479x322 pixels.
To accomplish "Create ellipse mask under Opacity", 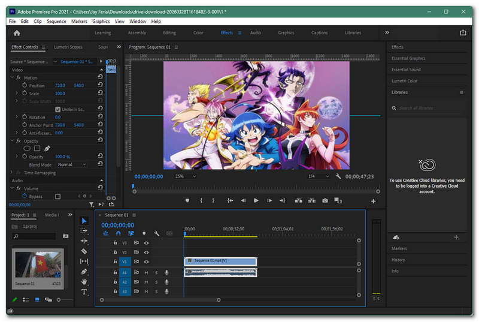I will pyautogui.click(x=27, y=149).
